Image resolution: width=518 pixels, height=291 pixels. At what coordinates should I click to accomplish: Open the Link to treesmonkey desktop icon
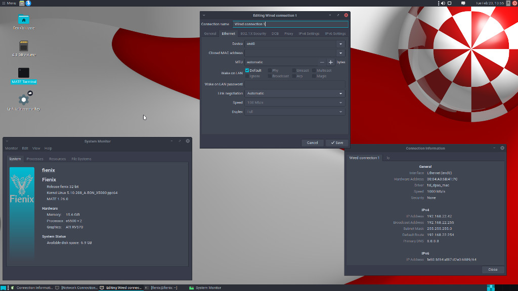pyautogui.click(x=23, y=101)
